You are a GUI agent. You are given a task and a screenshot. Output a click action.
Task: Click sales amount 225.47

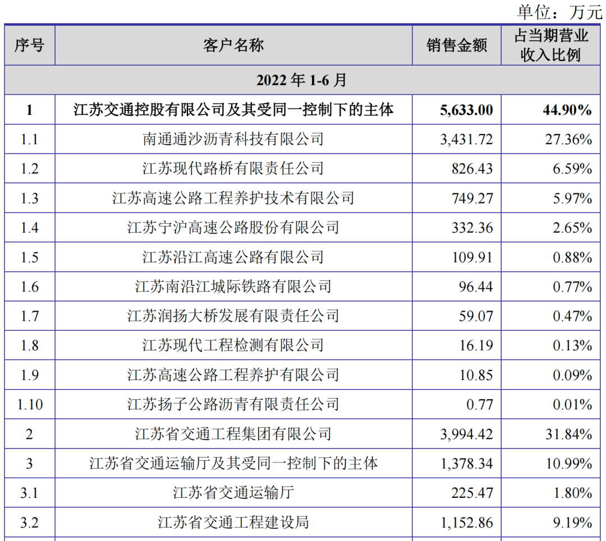tap(472, 493)
